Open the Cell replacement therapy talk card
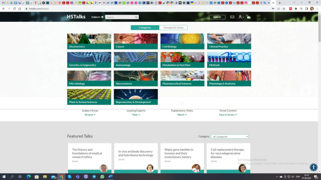 tap(227, 153)
